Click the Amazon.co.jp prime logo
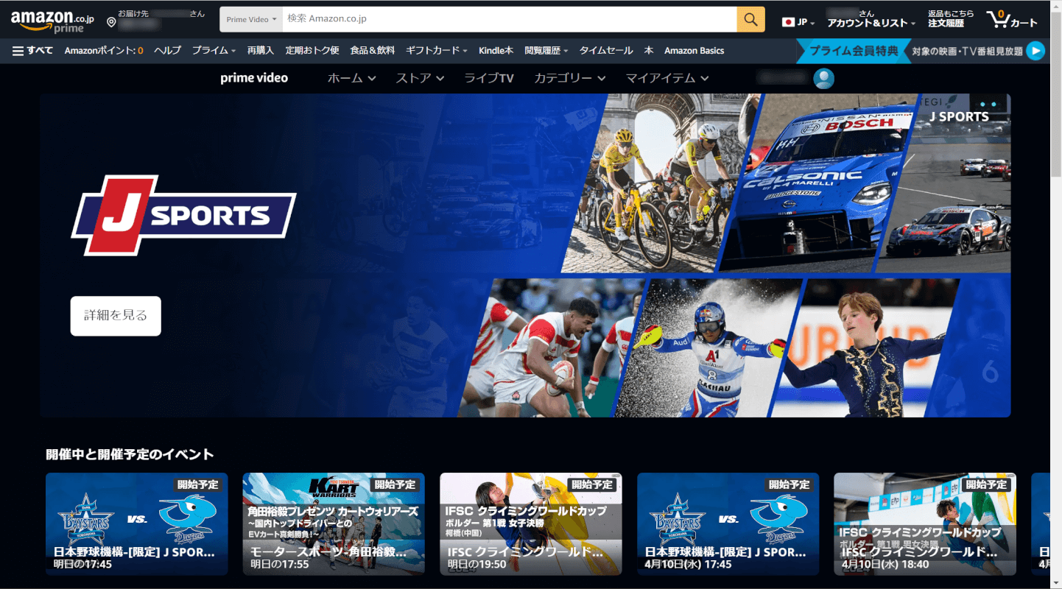 tap(52, 20)
